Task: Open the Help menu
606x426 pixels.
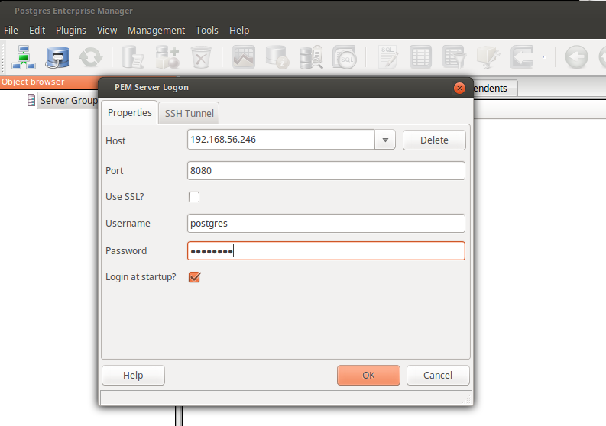Action: [x=239, y=30]
